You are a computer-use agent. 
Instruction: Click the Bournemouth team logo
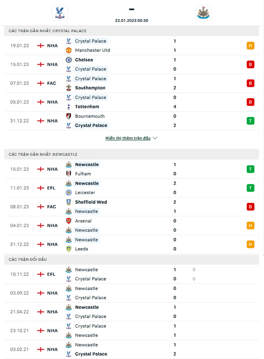(69, 116)
